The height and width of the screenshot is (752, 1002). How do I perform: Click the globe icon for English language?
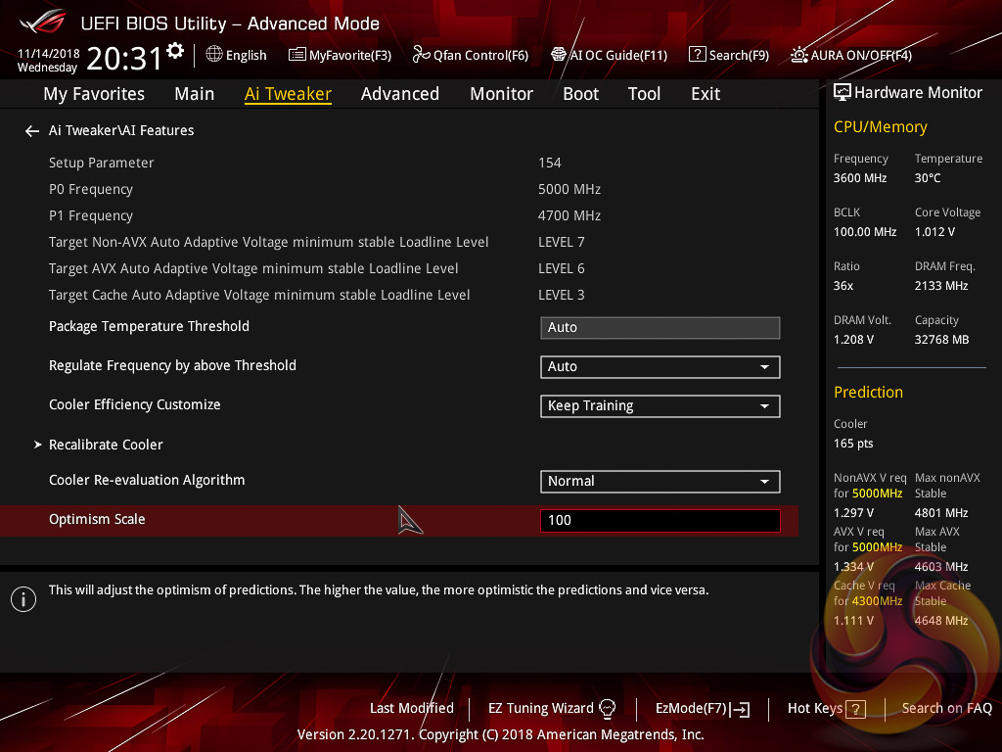(214, 55)
